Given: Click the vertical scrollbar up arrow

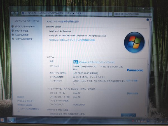Looking at the screenshot, I should (151, 20).
